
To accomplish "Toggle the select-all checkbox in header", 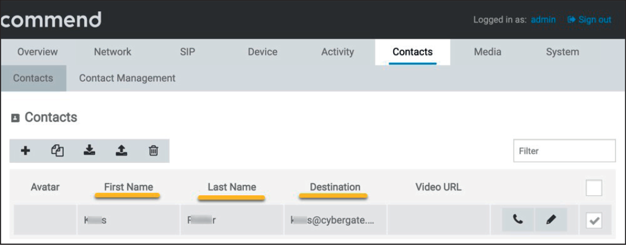I will click(x=594, y=188).
